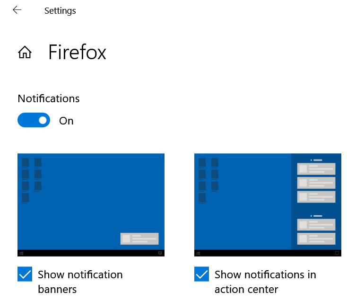
Task: Untick the Show notification banners checkbox
Action: click(x=25, y=274)
